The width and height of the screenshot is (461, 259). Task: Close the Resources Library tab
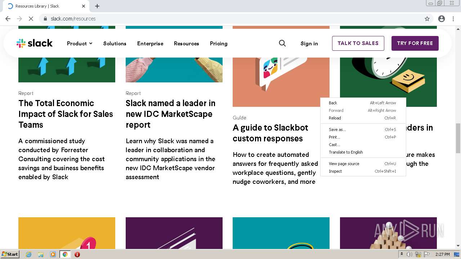pos(84,6)
